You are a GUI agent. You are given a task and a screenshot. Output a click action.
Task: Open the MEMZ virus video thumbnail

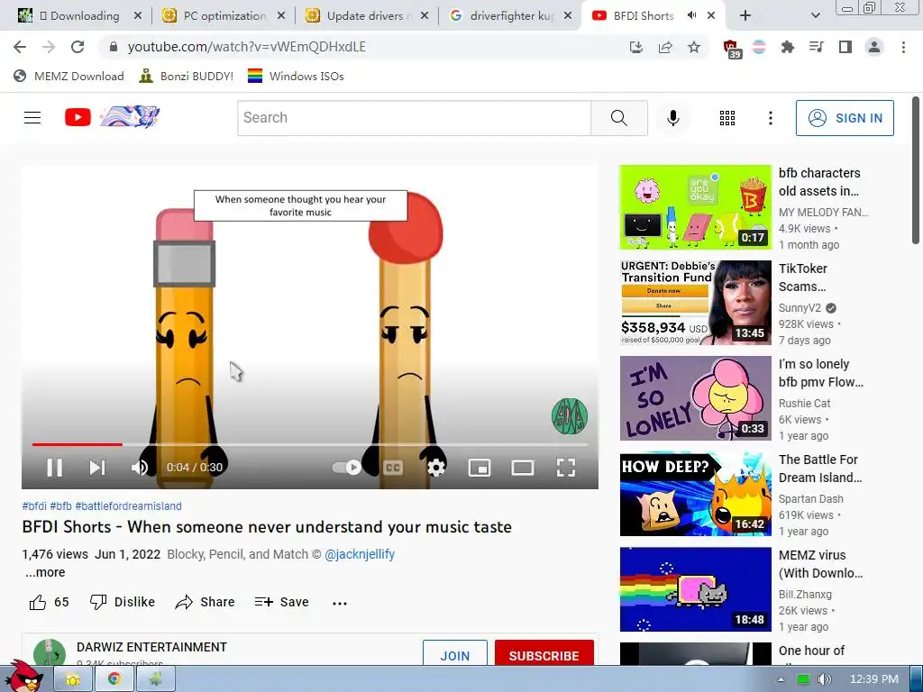pos(695,589)
